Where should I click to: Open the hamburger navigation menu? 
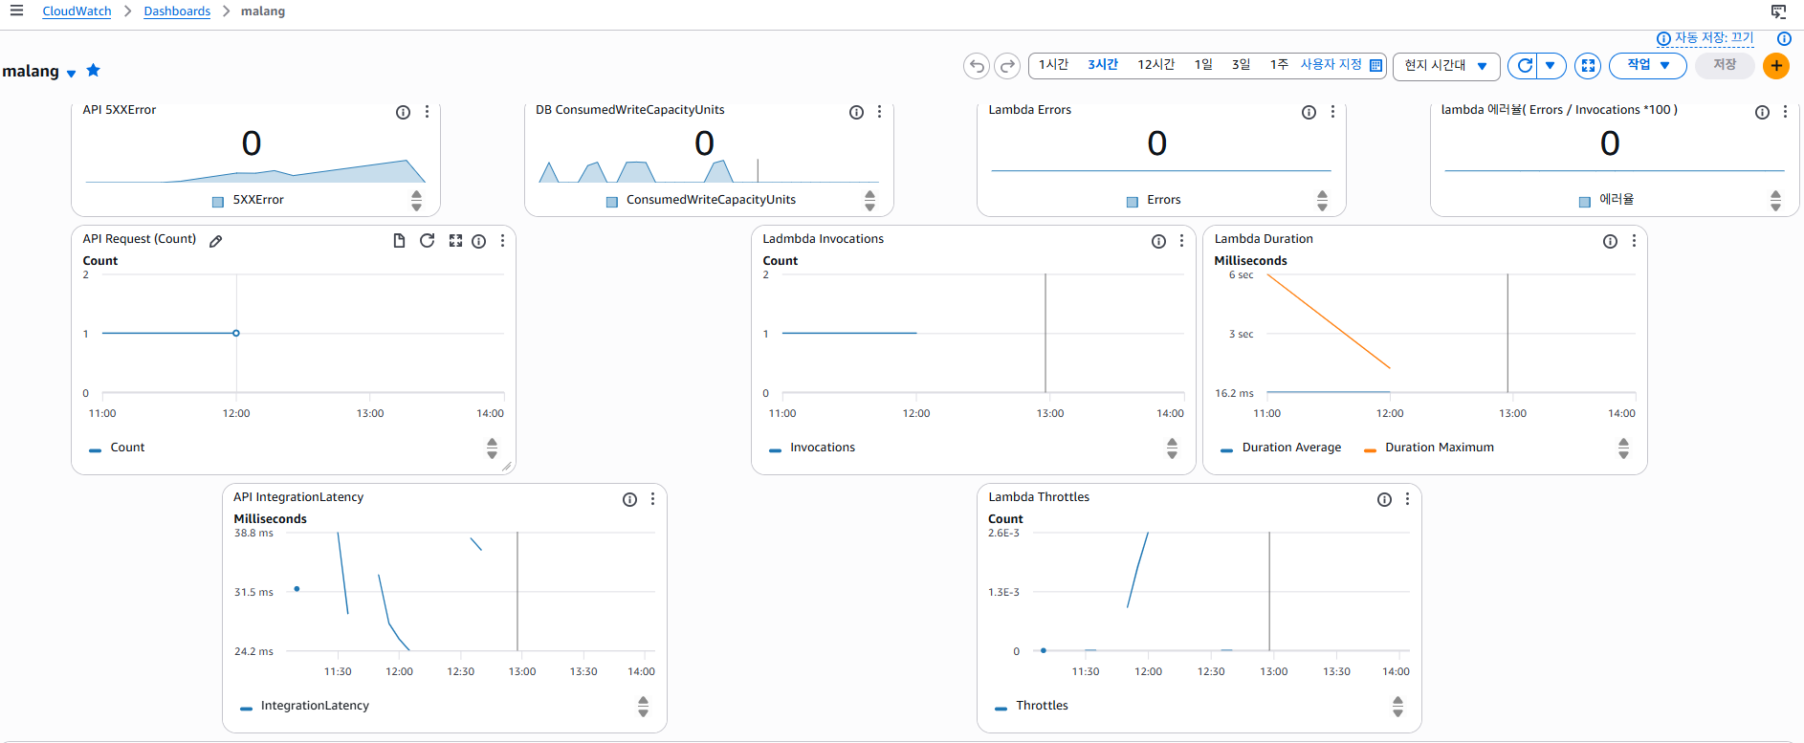click(16, 11)
